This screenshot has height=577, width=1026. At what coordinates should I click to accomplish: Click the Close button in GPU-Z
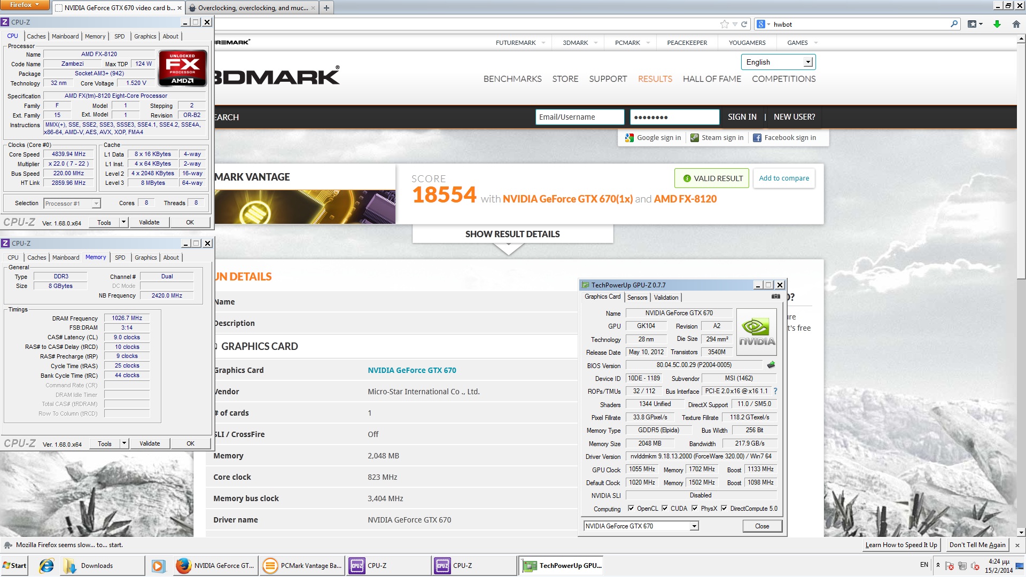point(762,526)
